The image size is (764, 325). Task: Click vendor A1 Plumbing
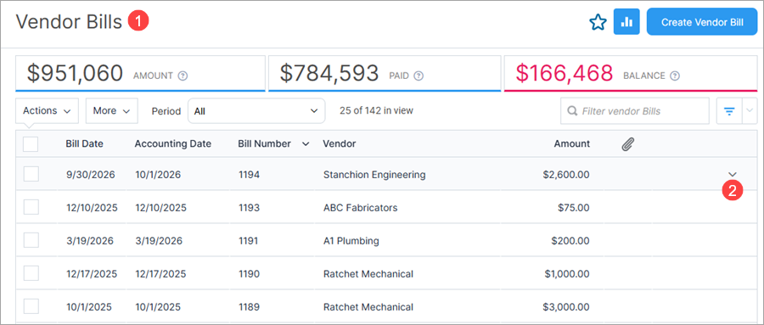click(351, 241)
